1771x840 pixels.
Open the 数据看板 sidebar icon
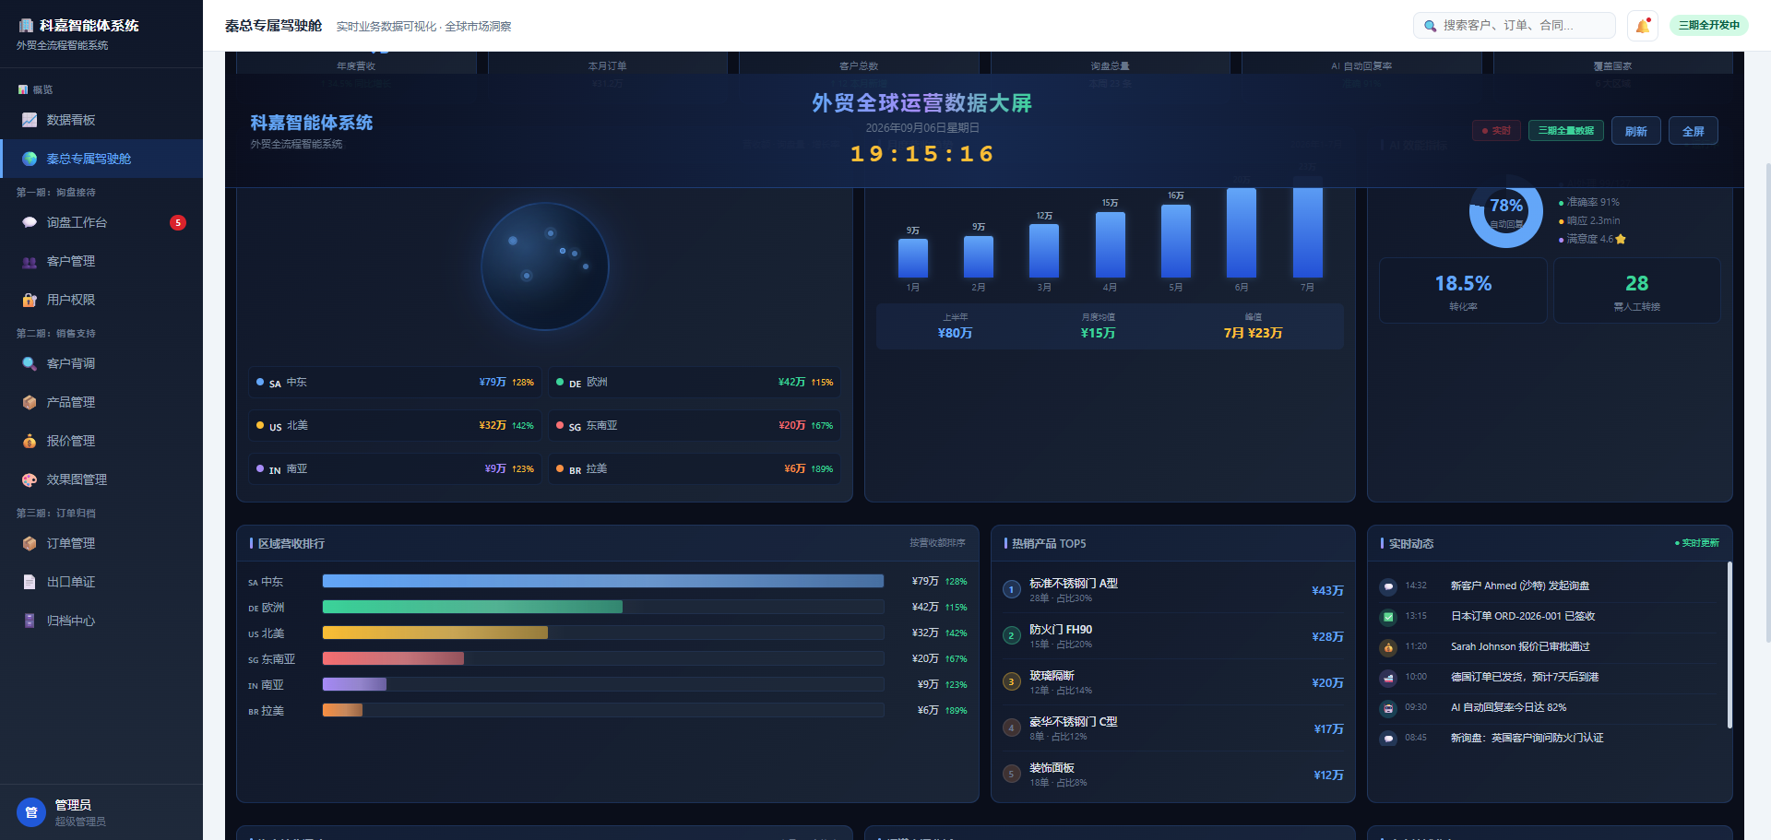pyautogui.click(x=30, y=120)
